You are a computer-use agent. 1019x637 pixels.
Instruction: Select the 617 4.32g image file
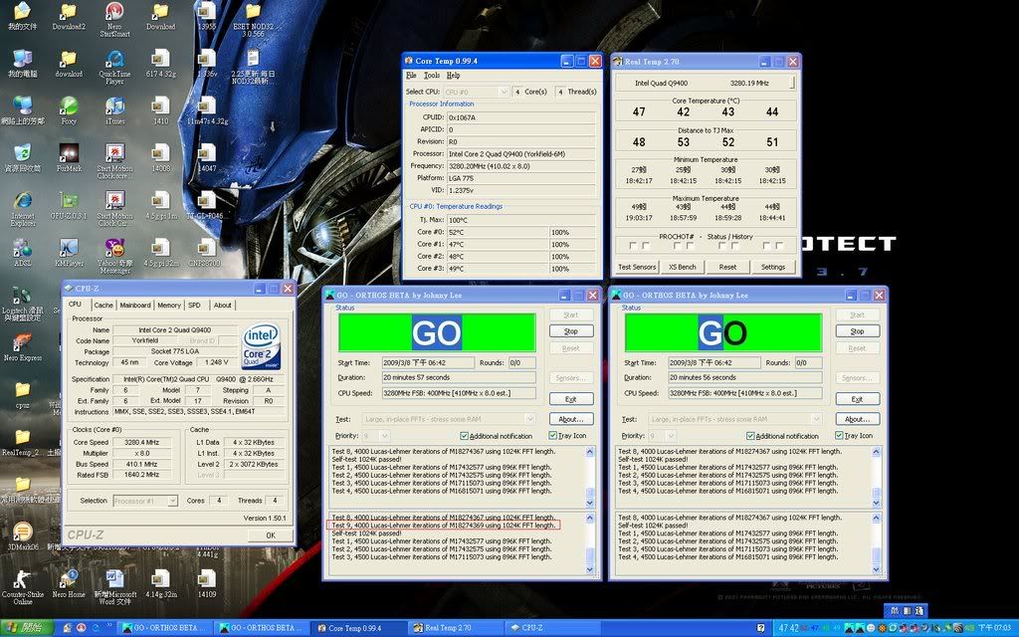point(160,64)
